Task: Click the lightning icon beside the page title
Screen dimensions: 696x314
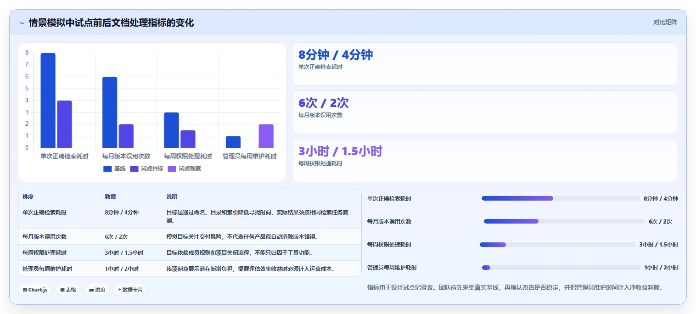Action: (22, 22)
